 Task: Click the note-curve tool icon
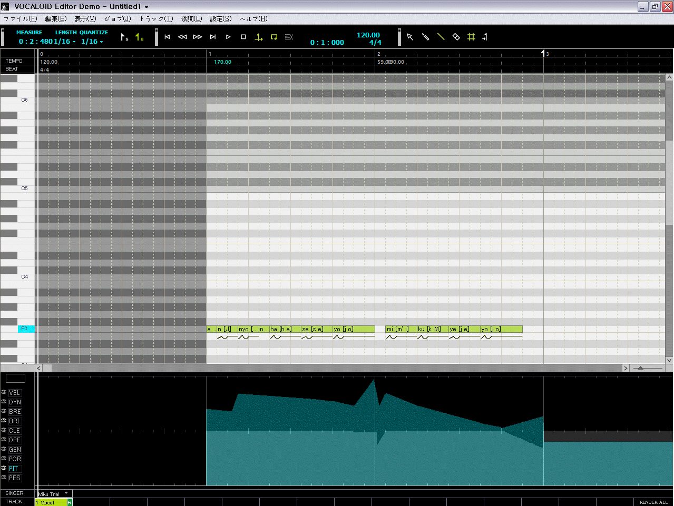(485, 37)
